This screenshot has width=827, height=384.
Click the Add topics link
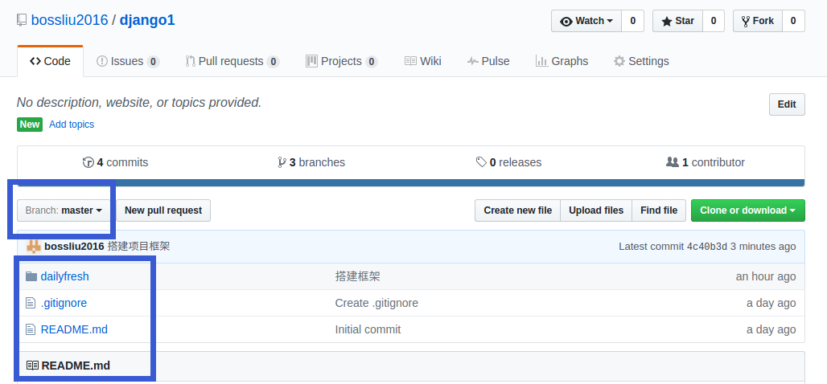click(72, 125)
